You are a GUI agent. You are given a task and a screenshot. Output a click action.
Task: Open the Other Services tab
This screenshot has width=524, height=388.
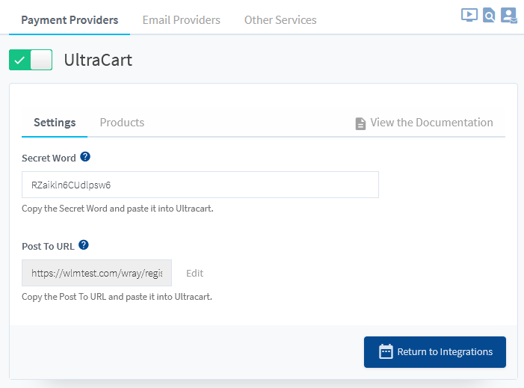[280, 20]
